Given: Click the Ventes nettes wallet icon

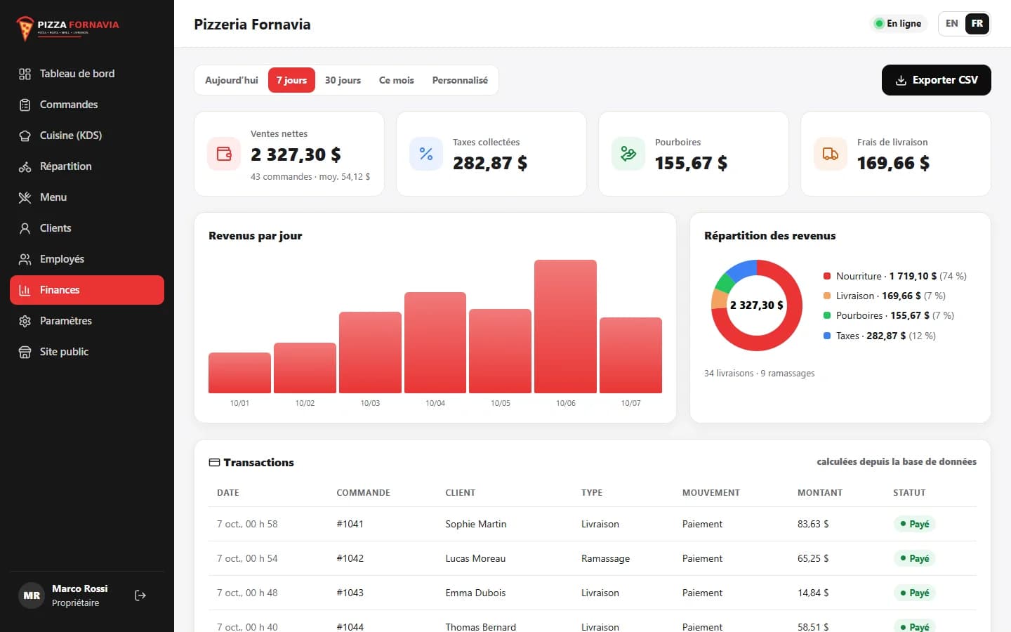Looking at the screenshot, I should (224, 154).
